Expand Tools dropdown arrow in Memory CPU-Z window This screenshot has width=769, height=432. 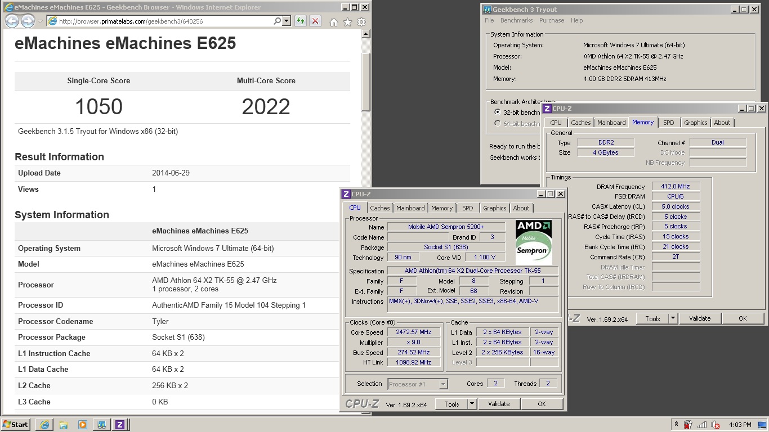673,318
